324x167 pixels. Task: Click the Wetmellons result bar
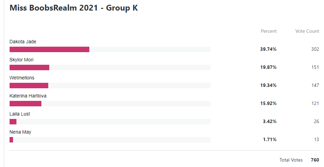(110, 86)
